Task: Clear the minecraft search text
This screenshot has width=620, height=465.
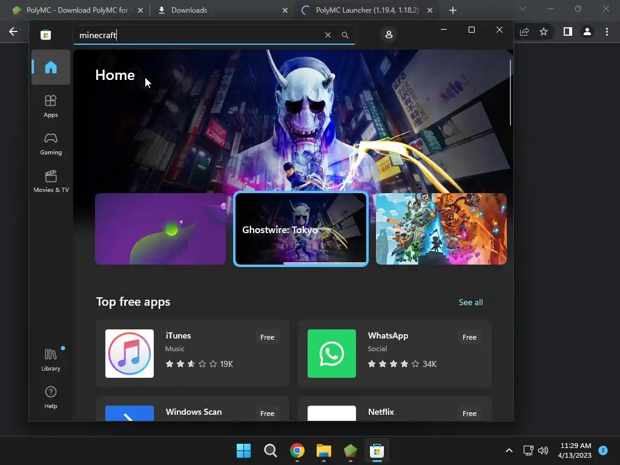Action: (328, 35)
